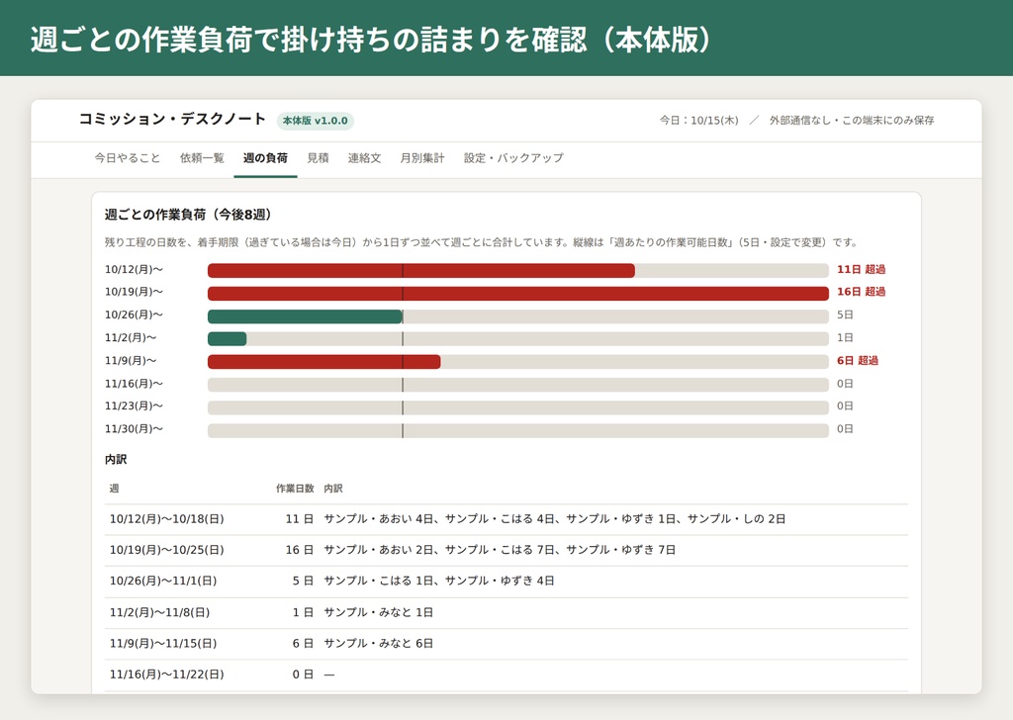The height and width of the screenshot is (720, 1013).
Task: Select the 11/2(月)〜11/8(日) table row
Action: [x=506, y=613]
